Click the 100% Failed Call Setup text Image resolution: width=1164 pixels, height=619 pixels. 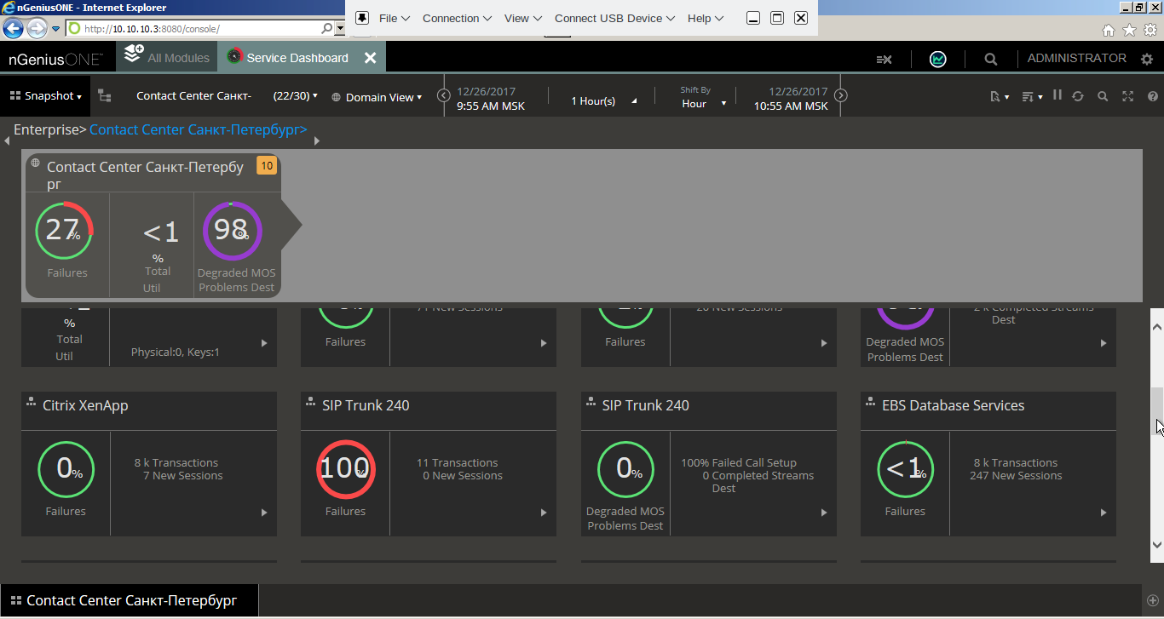739,462
